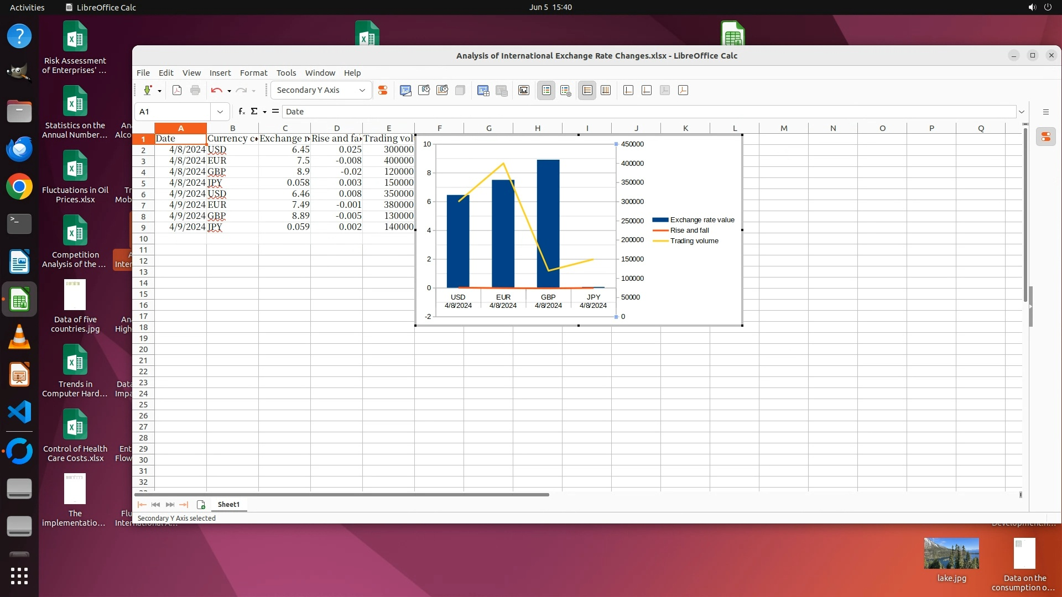
Task: Open Chart Type dialog icon
Action: (405, 90)
